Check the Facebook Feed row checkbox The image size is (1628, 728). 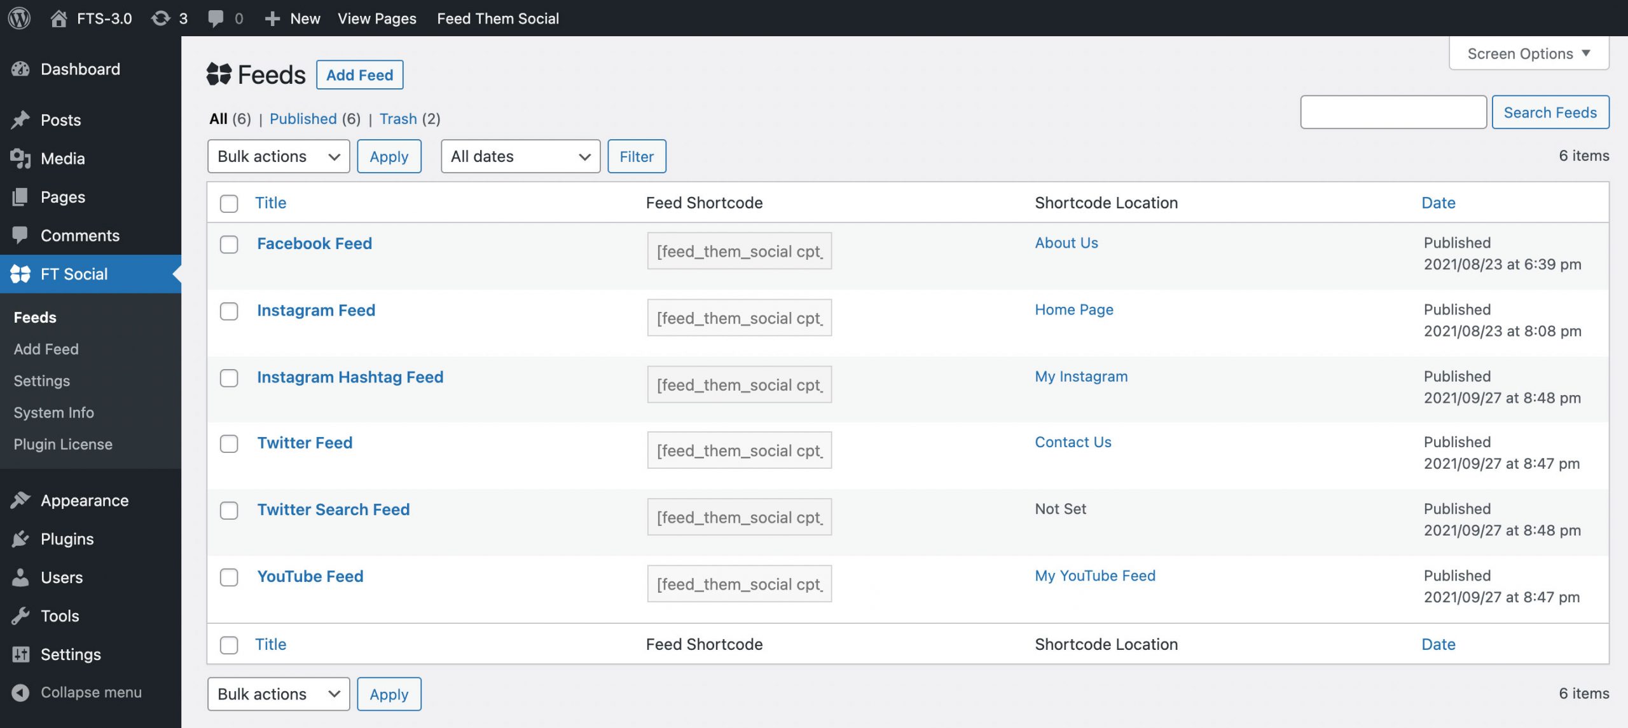(x=229, y=245)
